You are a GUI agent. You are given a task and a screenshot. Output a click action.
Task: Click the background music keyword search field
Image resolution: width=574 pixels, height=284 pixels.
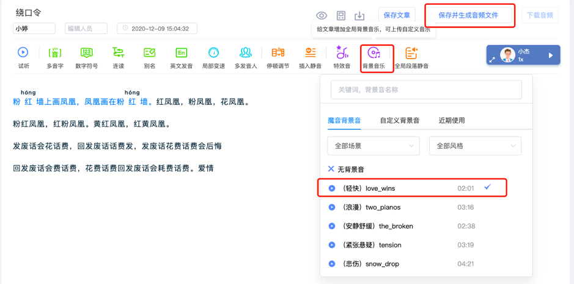click(x=426, y=90)
